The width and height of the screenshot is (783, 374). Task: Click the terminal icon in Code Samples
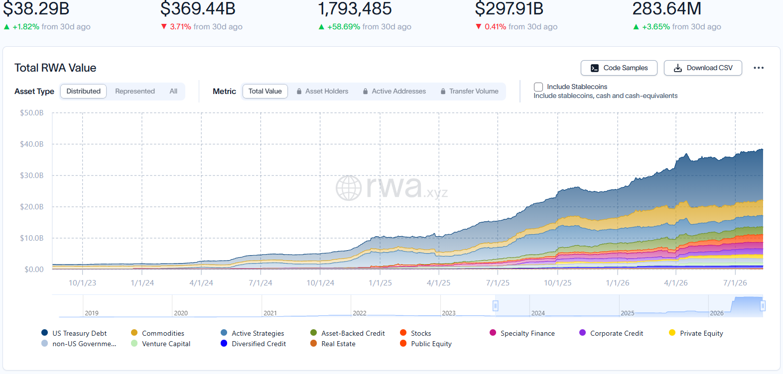(595, 68)
